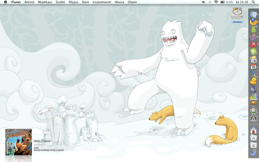
Task: Open the colored bar chart dock icon
Action: coord(253,96)
